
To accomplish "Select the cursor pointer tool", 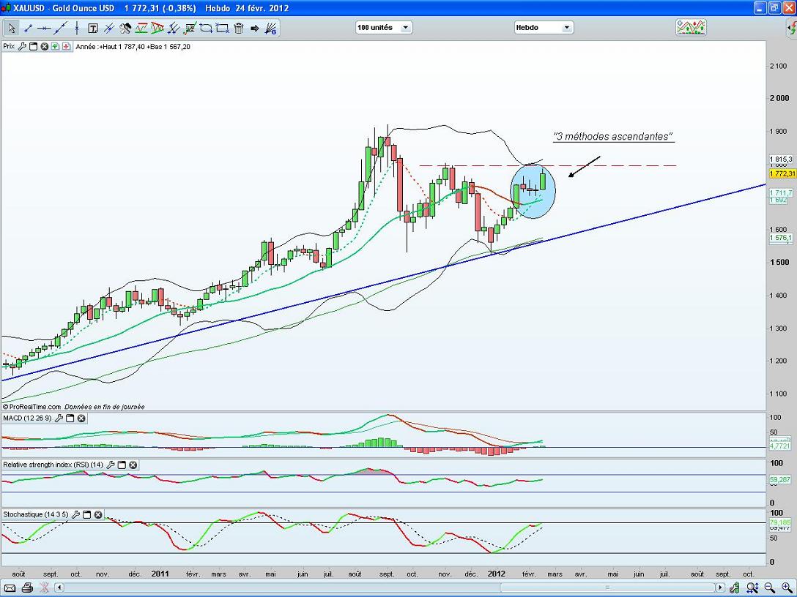I will coord(12,29).
